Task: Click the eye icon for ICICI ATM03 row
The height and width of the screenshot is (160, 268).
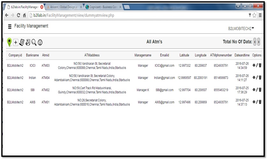Action: [x=254, y=65]
